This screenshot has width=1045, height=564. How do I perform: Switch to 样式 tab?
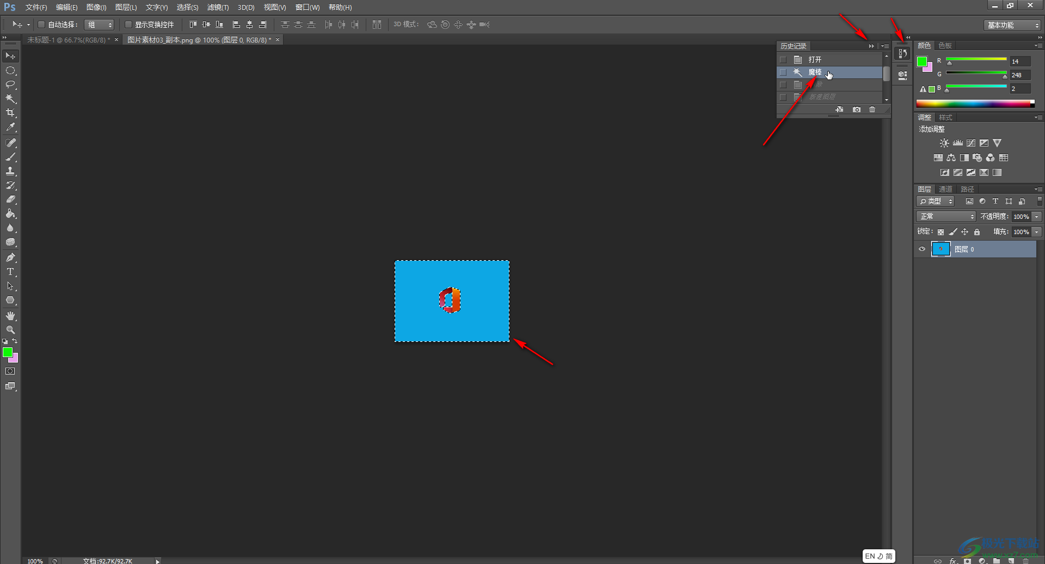[x=946, y=118]
